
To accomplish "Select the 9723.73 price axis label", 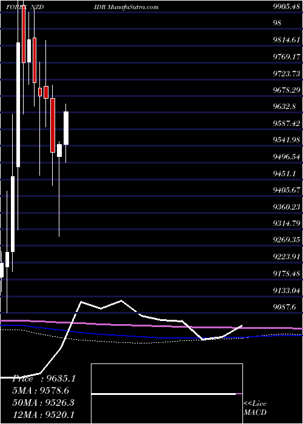I will [x=287, y=73].
